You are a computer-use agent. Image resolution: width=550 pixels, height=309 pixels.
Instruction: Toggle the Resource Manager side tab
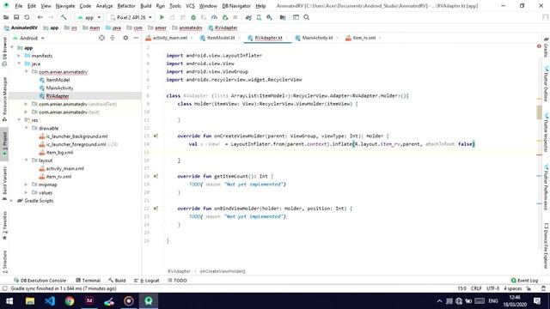pos(4,100)
